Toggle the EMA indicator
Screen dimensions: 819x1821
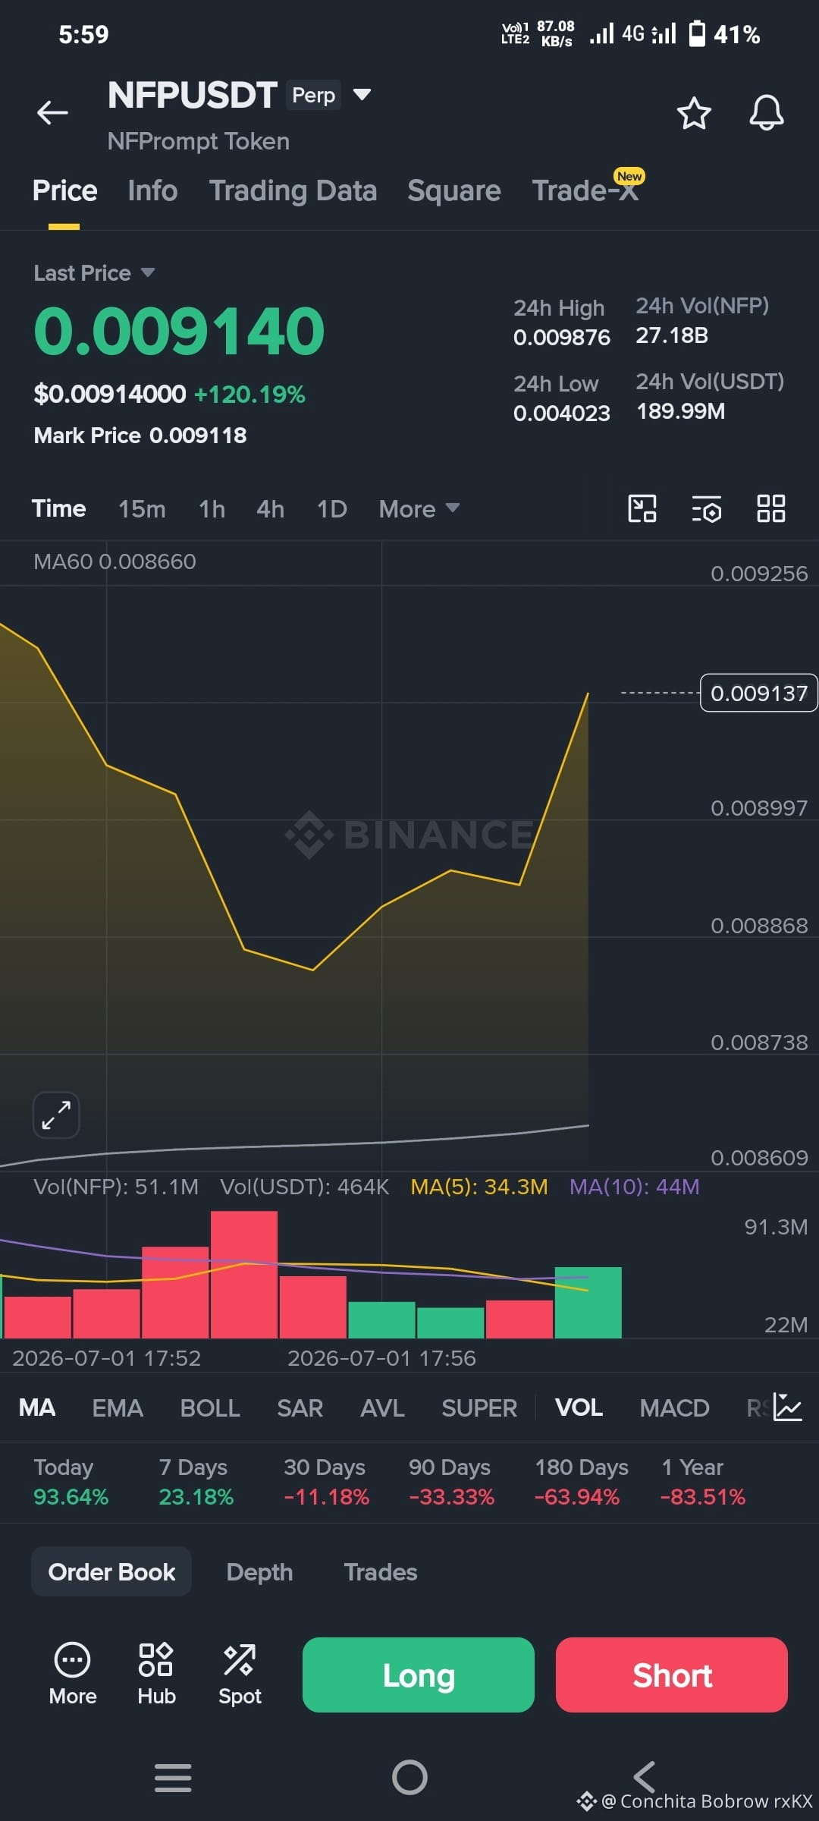118,1407
